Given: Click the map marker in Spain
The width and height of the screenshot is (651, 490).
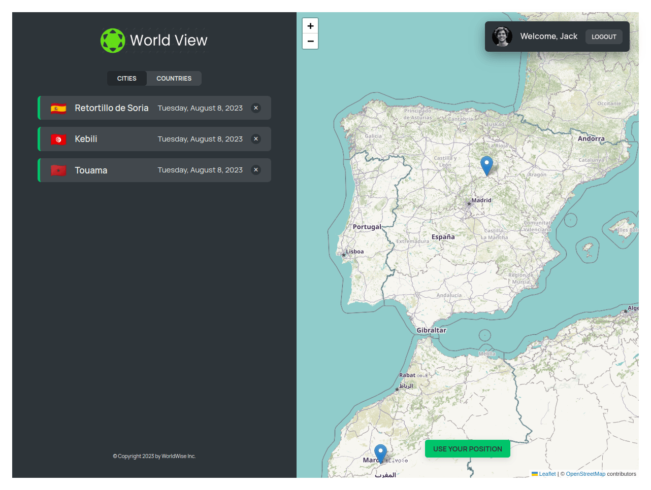Looking at the screenshot, I should (486, 165).
